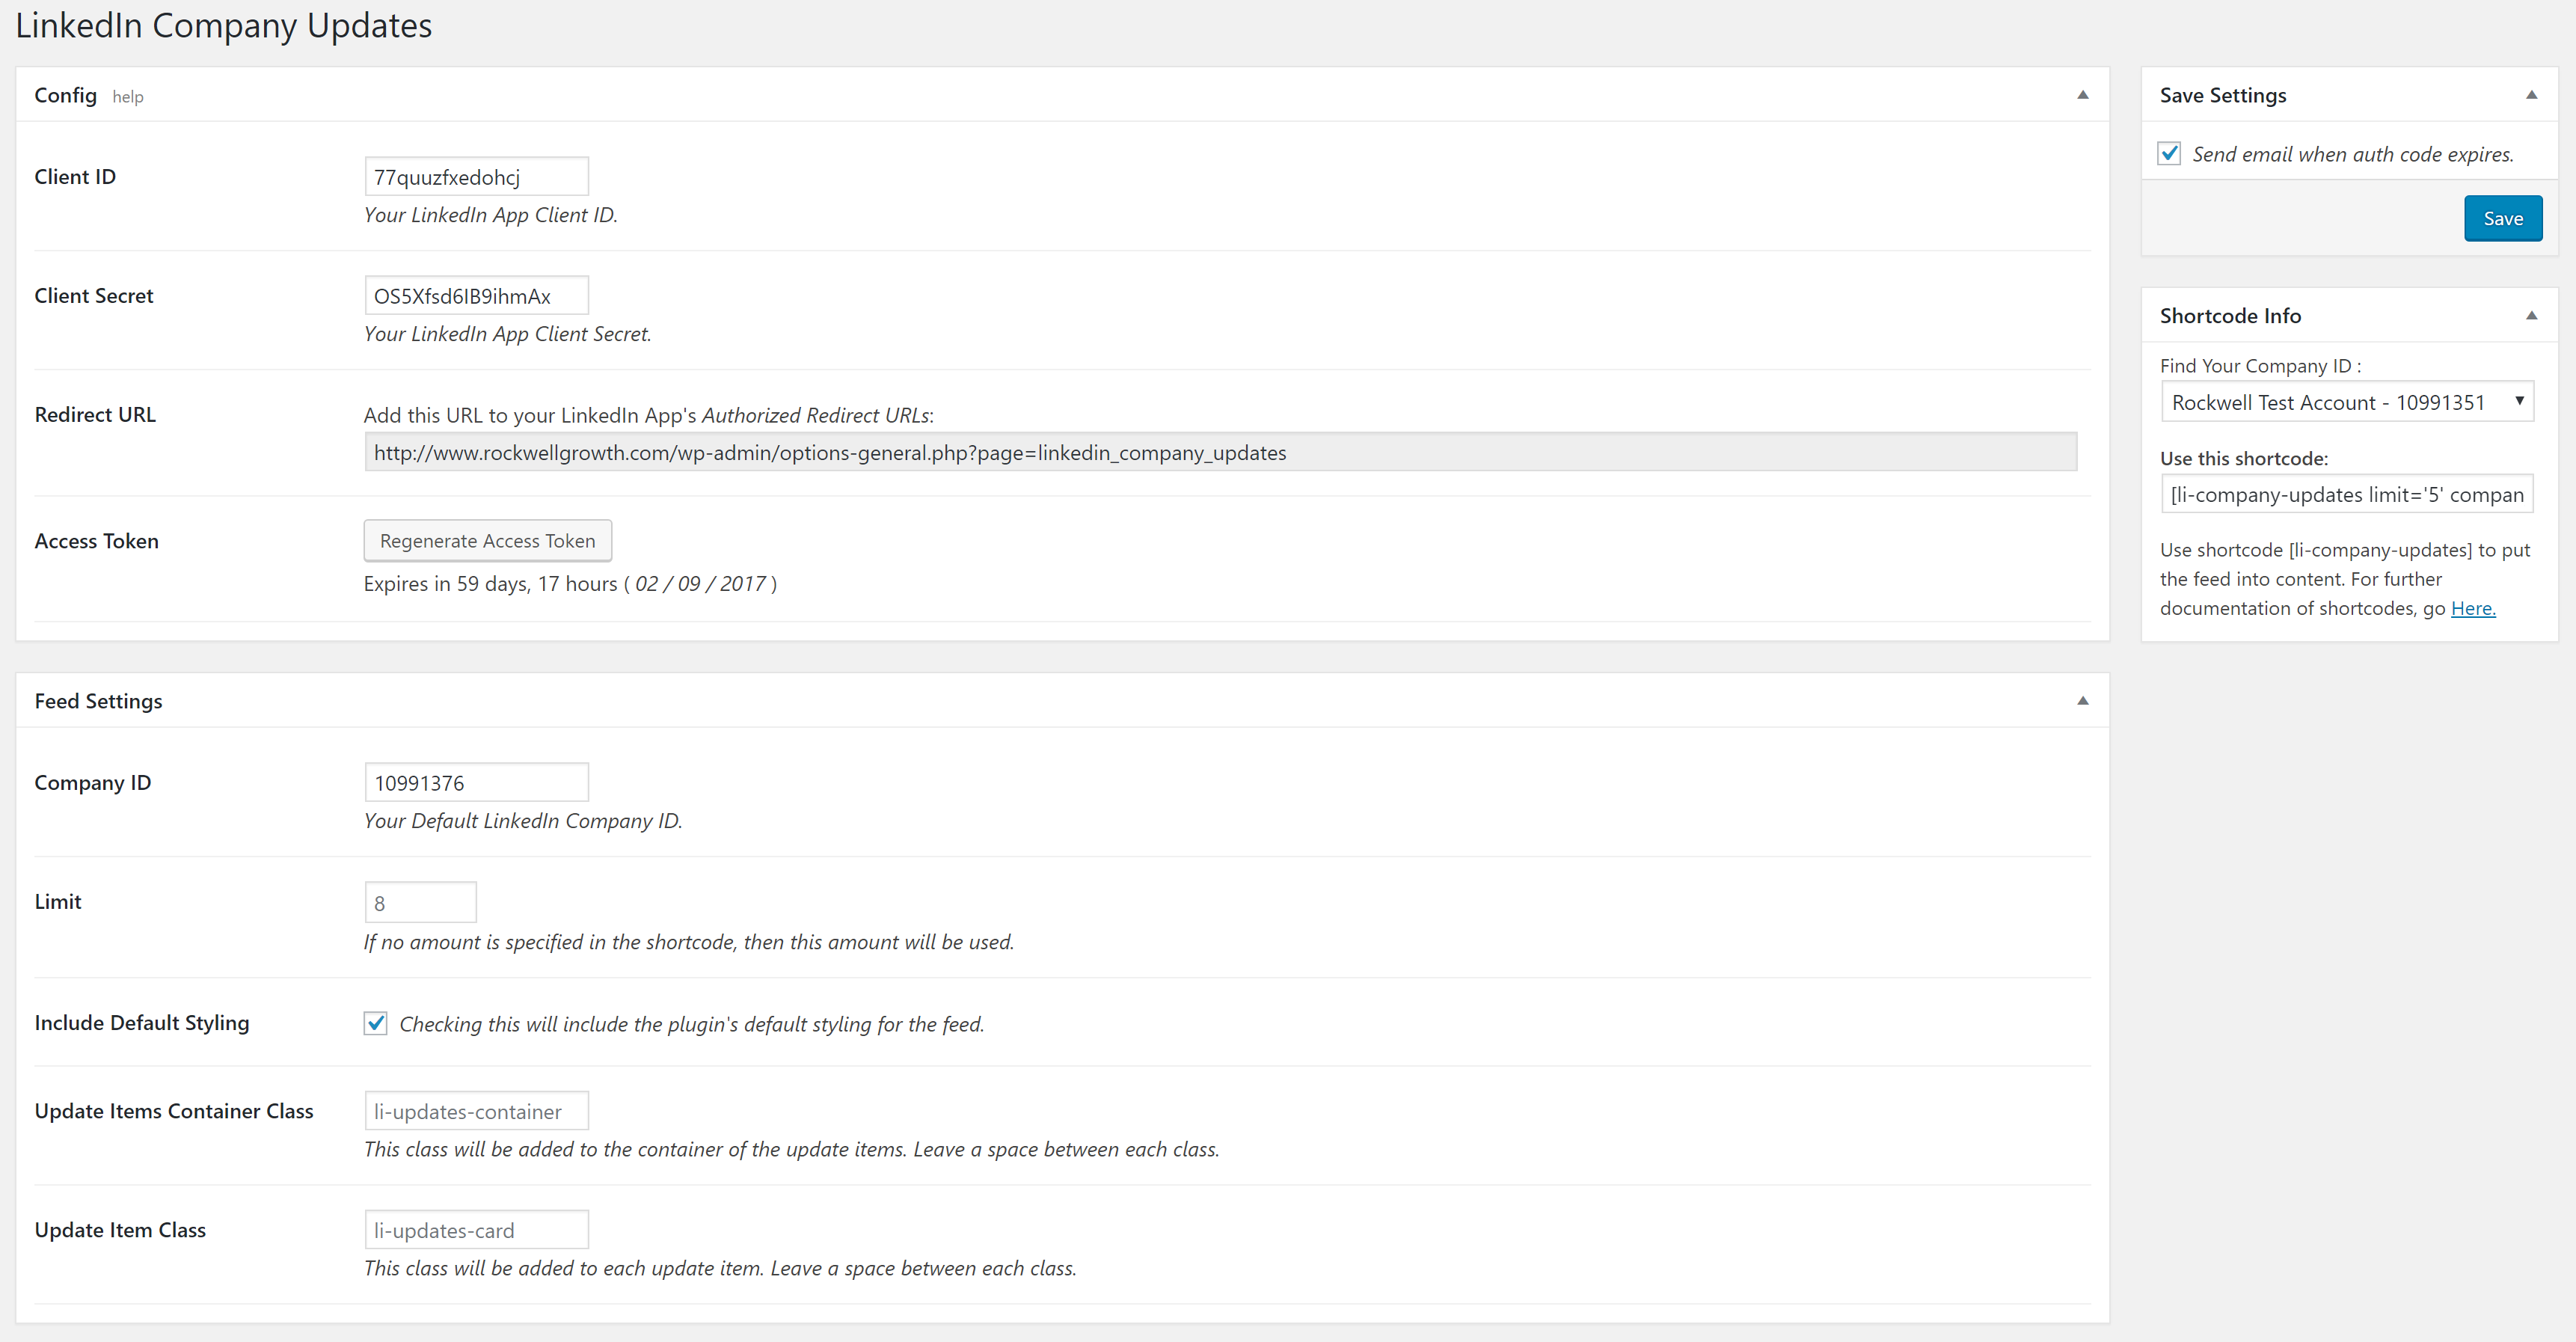
Task: Collapse the Config panel arrow
Action: [x=2082, y=95]
